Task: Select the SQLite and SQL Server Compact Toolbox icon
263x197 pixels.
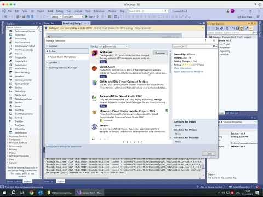Action: coord(94,83)
